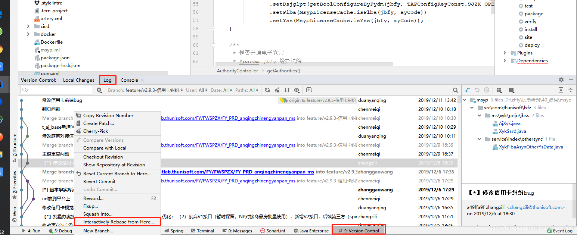
Task: Open Version Control panel gear settings
Action: tap(561, 80)
